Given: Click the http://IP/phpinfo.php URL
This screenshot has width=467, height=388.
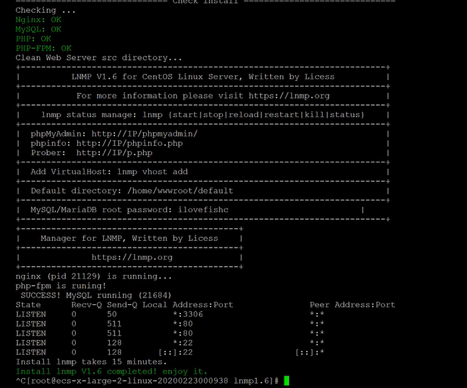Looking at the screenshot, I should 129,143.
